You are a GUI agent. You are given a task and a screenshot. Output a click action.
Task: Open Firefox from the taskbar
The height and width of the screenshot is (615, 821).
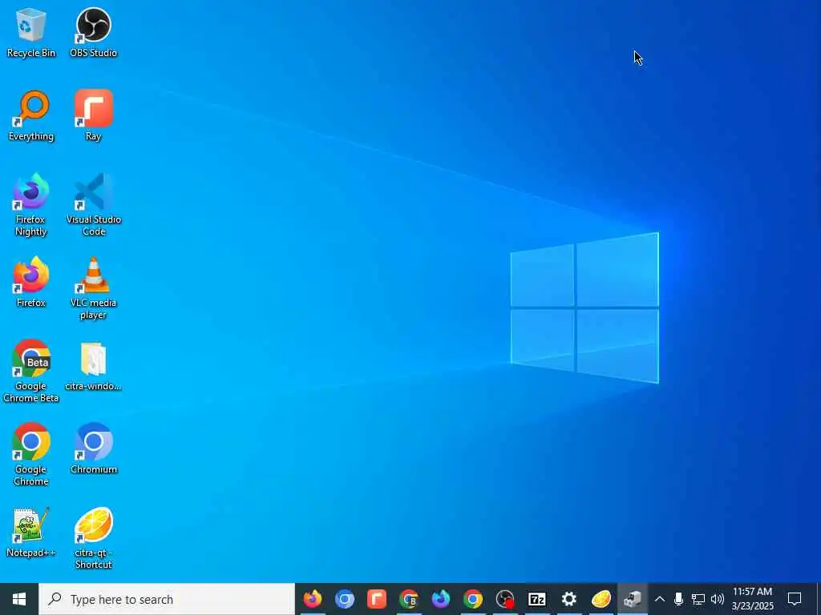coord(313,599)
